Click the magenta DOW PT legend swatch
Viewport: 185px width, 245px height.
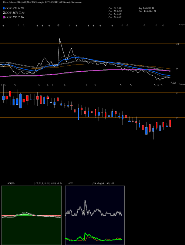click(4, 17)
